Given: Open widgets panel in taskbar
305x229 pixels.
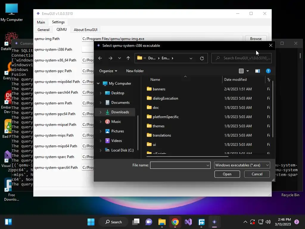Looking at the screenshot, I should (8, 222).
